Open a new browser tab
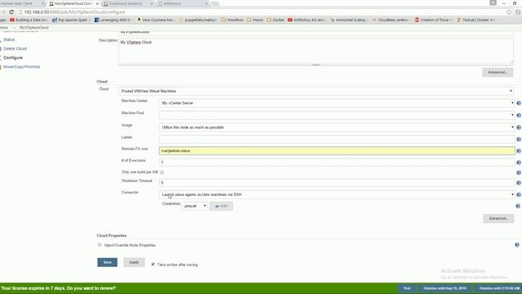The height and width of the screenshot is (294, 522). [215, 3]
